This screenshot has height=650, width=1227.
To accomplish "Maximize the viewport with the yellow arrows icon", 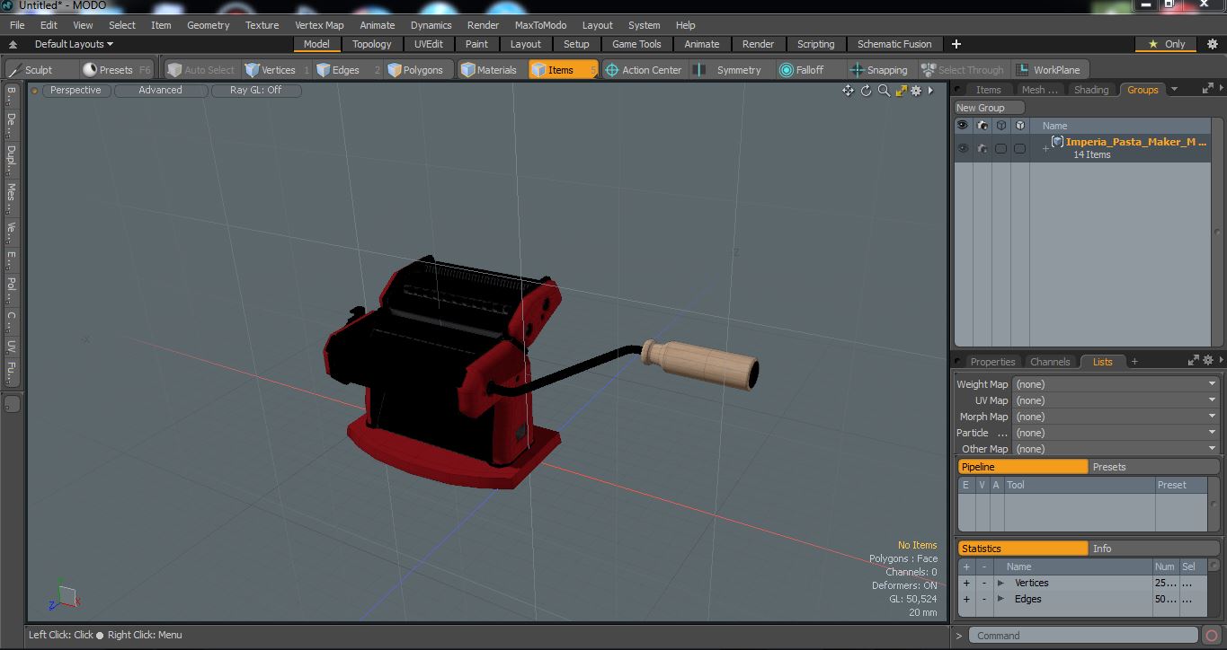I will pos(901,91).
